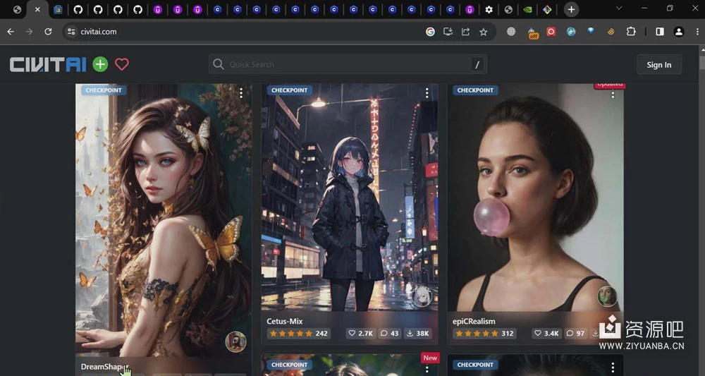This screenshot has width=705, height=376.
Task: Click the browser Extensions puzzle icon
Action: (x=631, y=32)
